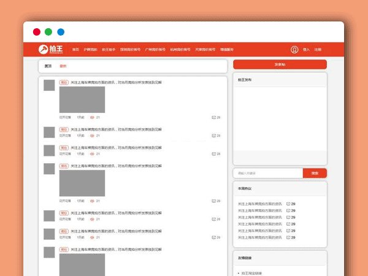Go to 增值服务 menu item
This screenshot has height=276, width=368.
(227, 50)
